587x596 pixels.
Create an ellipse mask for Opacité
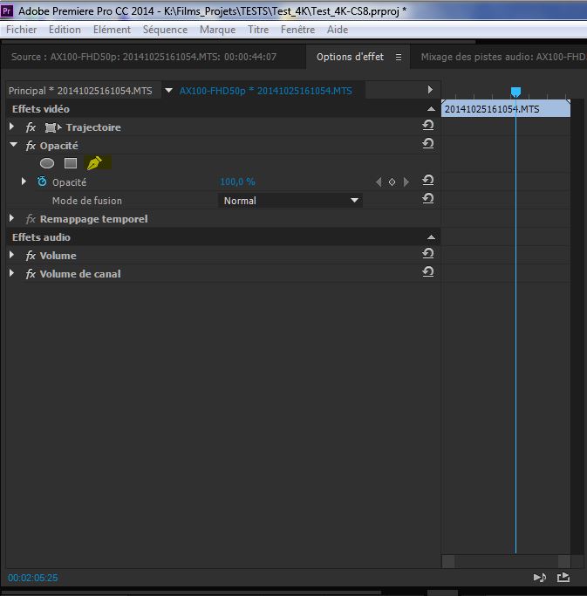(x=47, y=163)
